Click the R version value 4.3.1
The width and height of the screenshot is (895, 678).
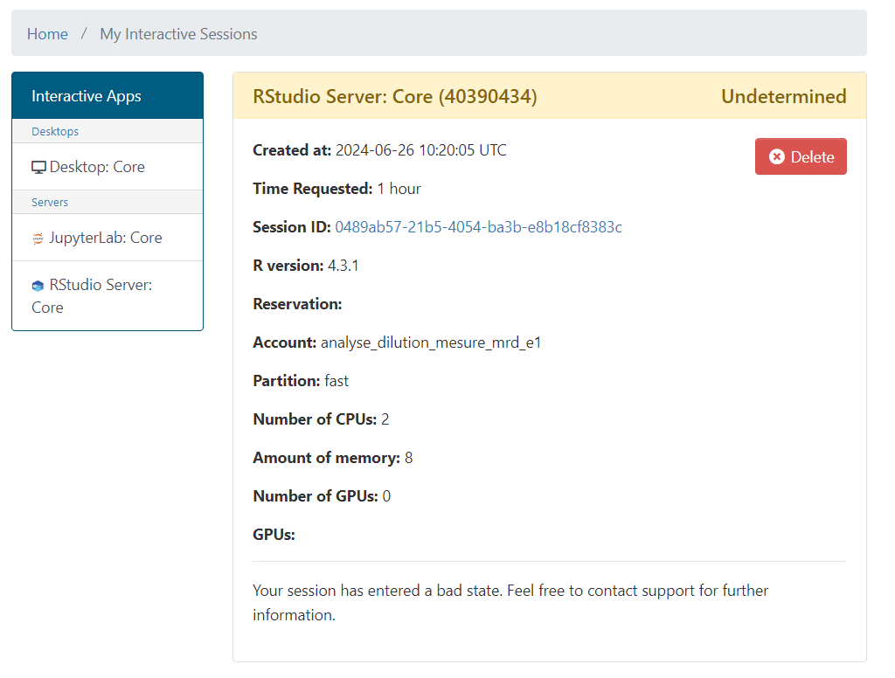point(343,266)
